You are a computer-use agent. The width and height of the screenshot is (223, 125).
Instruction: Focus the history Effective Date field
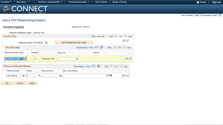pos(15,76)
